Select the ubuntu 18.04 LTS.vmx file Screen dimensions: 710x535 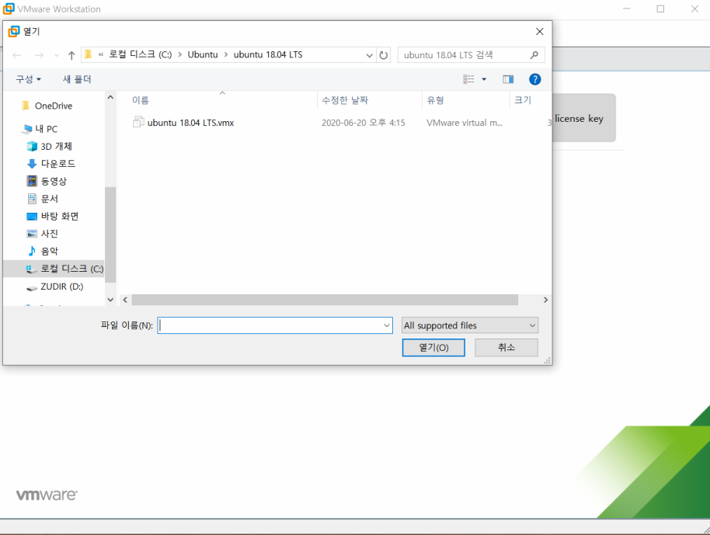[x=190, y=123]
